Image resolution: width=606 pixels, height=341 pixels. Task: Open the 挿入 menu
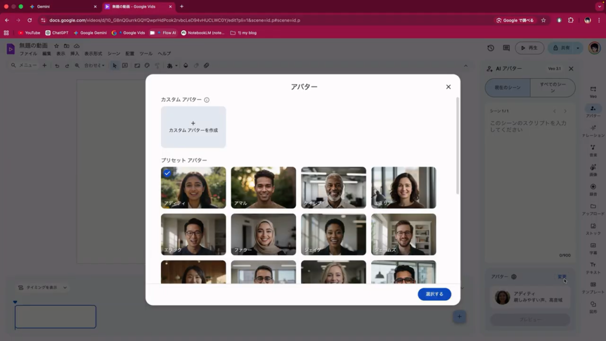75,54
